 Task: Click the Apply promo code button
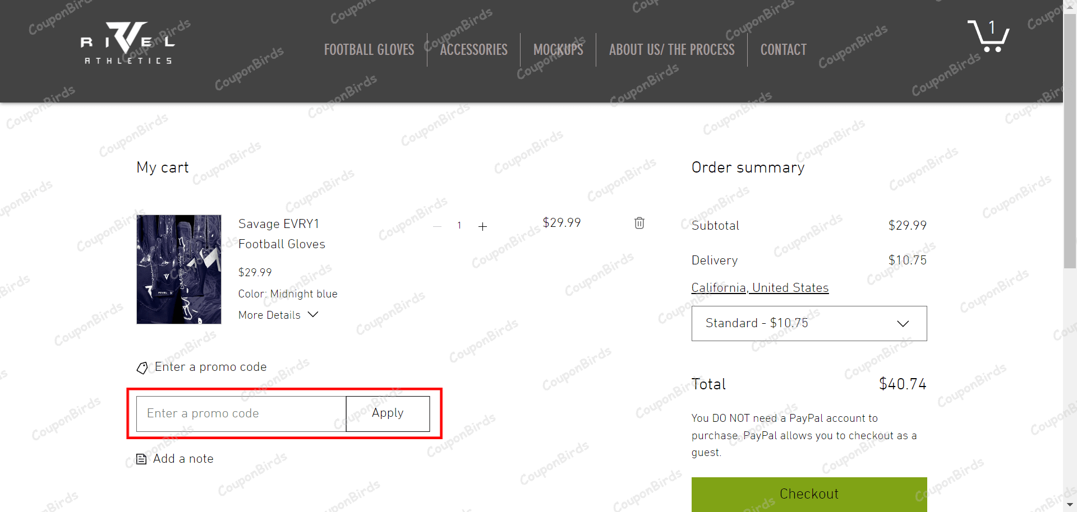387,413
